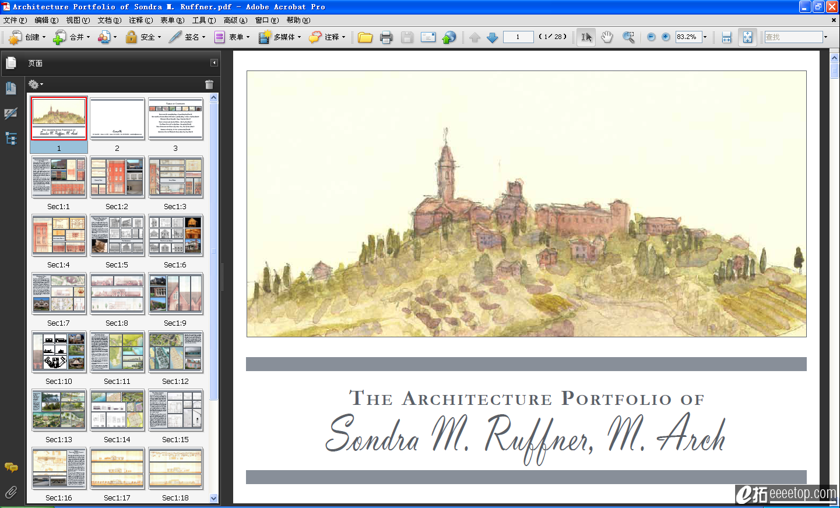Viewport: 840px width, 508px height.
Task: Choose the Select text cursor tool
Action: click(586, 37)
